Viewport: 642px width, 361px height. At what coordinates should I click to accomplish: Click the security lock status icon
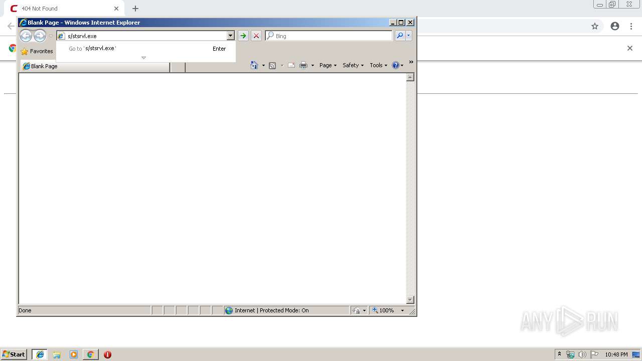[357, 310]
